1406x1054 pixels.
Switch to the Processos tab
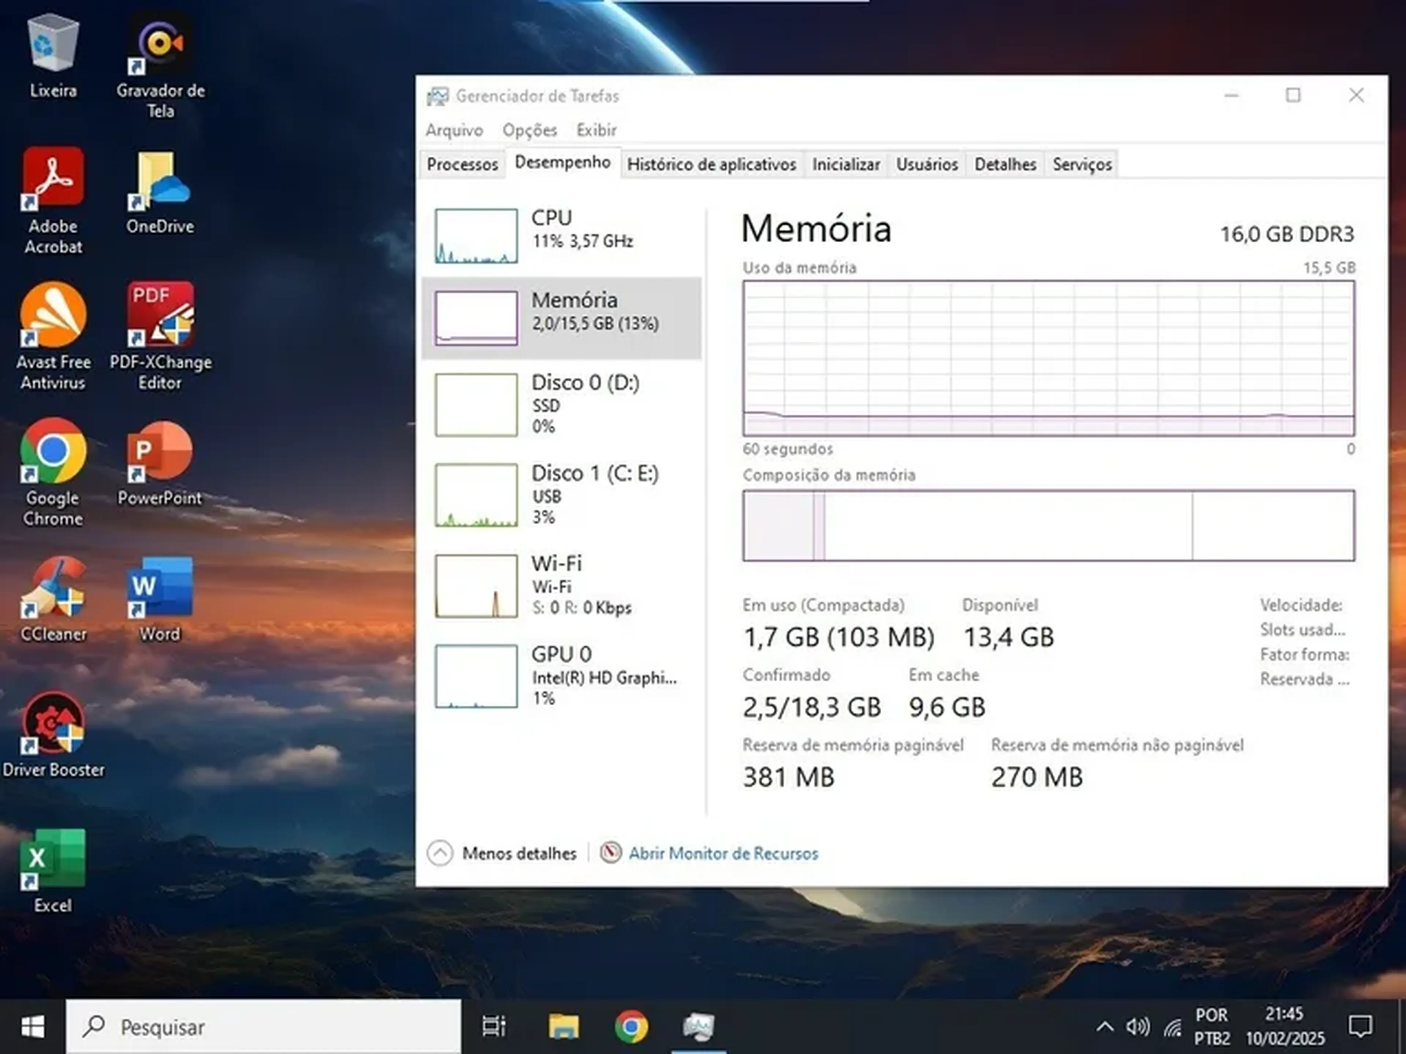462,165
